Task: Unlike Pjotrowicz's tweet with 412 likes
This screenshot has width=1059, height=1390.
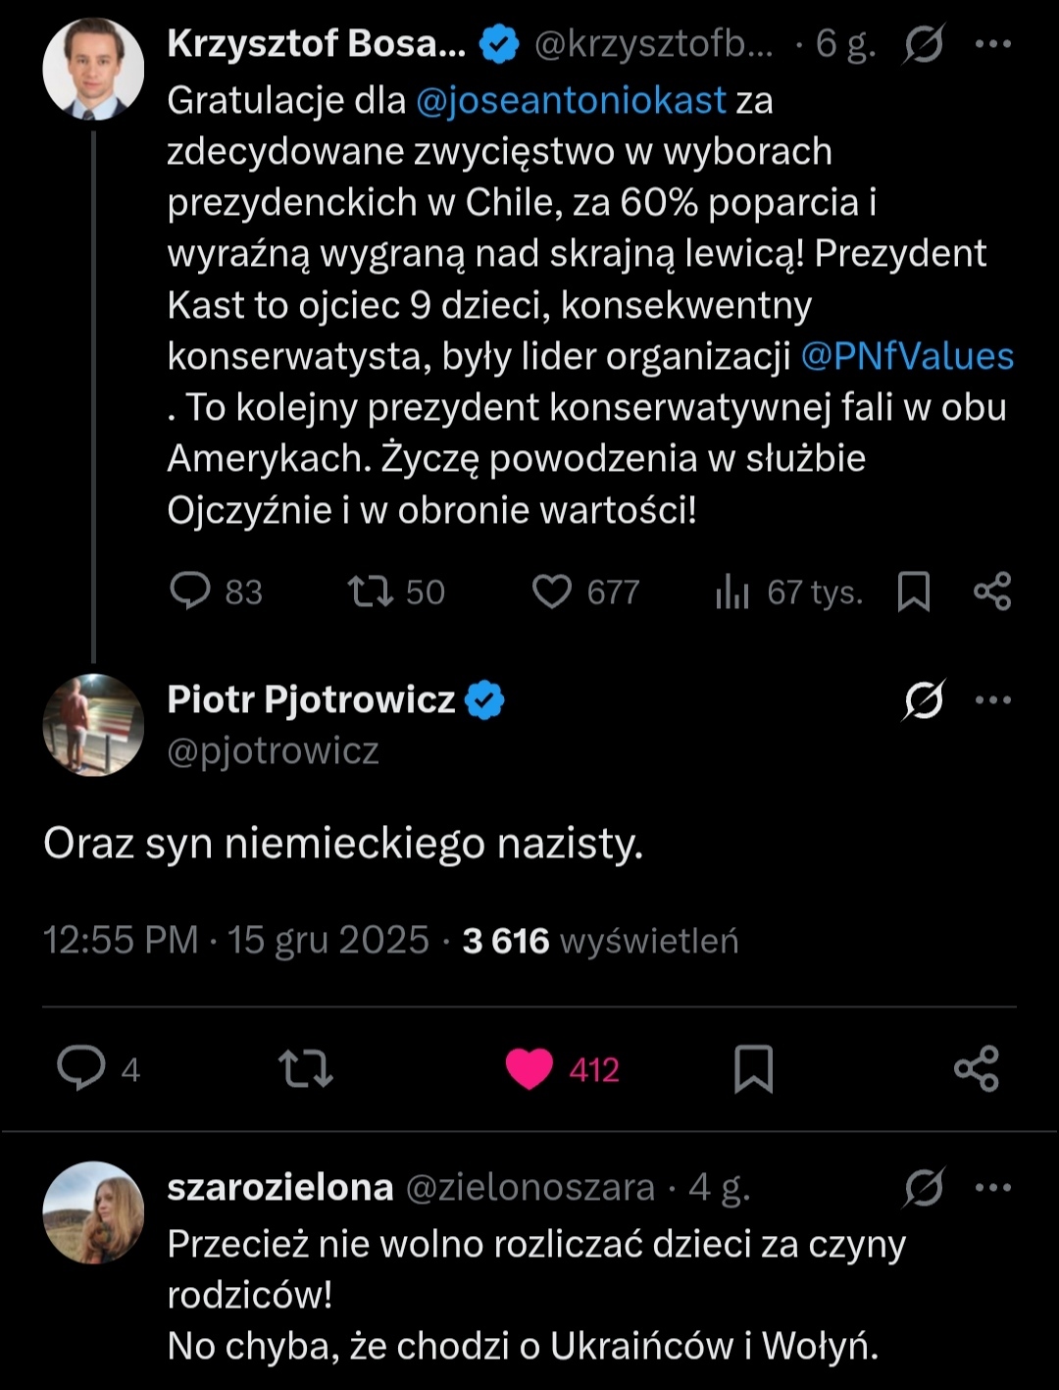Action: point(529,1068)
